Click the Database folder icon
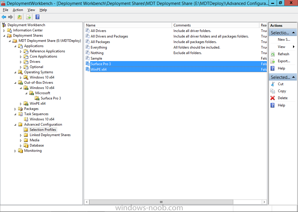 26,145
